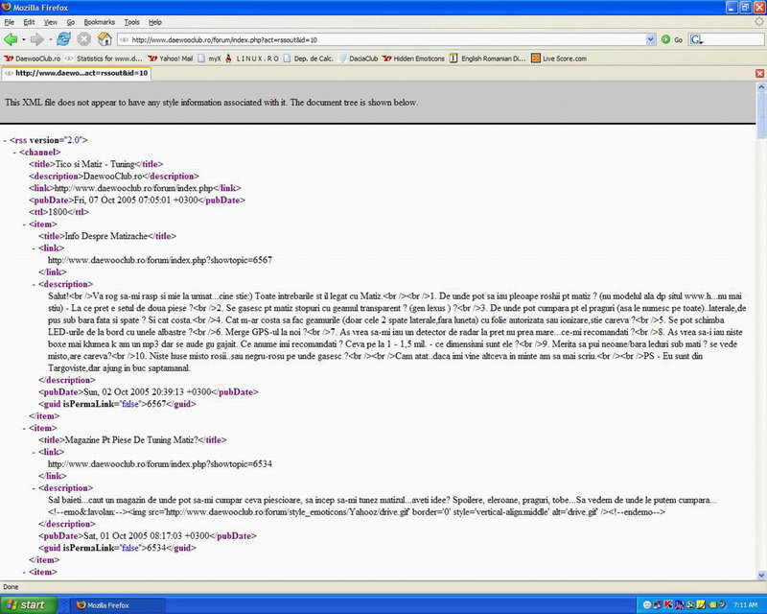Open the English Romanian Di... bookmark
This screenshot has height=614, width=767.
488,59
